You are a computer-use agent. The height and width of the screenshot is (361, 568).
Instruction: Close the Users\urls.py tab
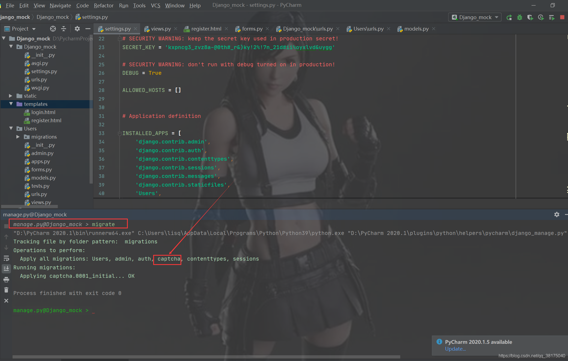(x=389, y=29)
